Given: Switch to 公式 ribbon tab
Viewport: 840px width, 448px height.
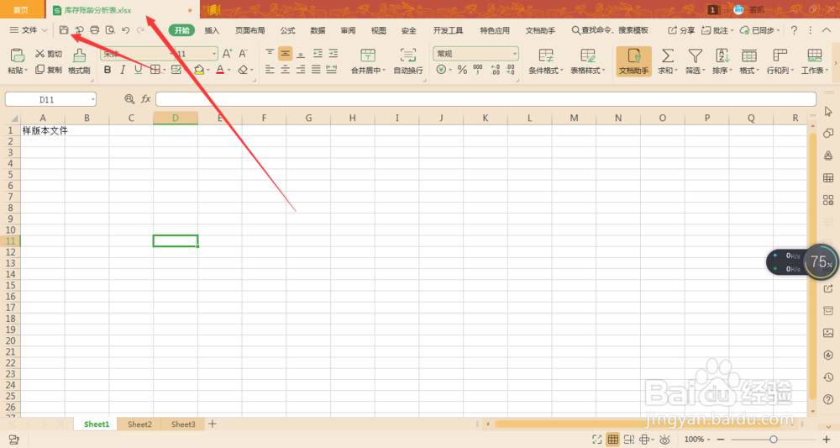Looking at the screenshot, I should coord(287,30).
